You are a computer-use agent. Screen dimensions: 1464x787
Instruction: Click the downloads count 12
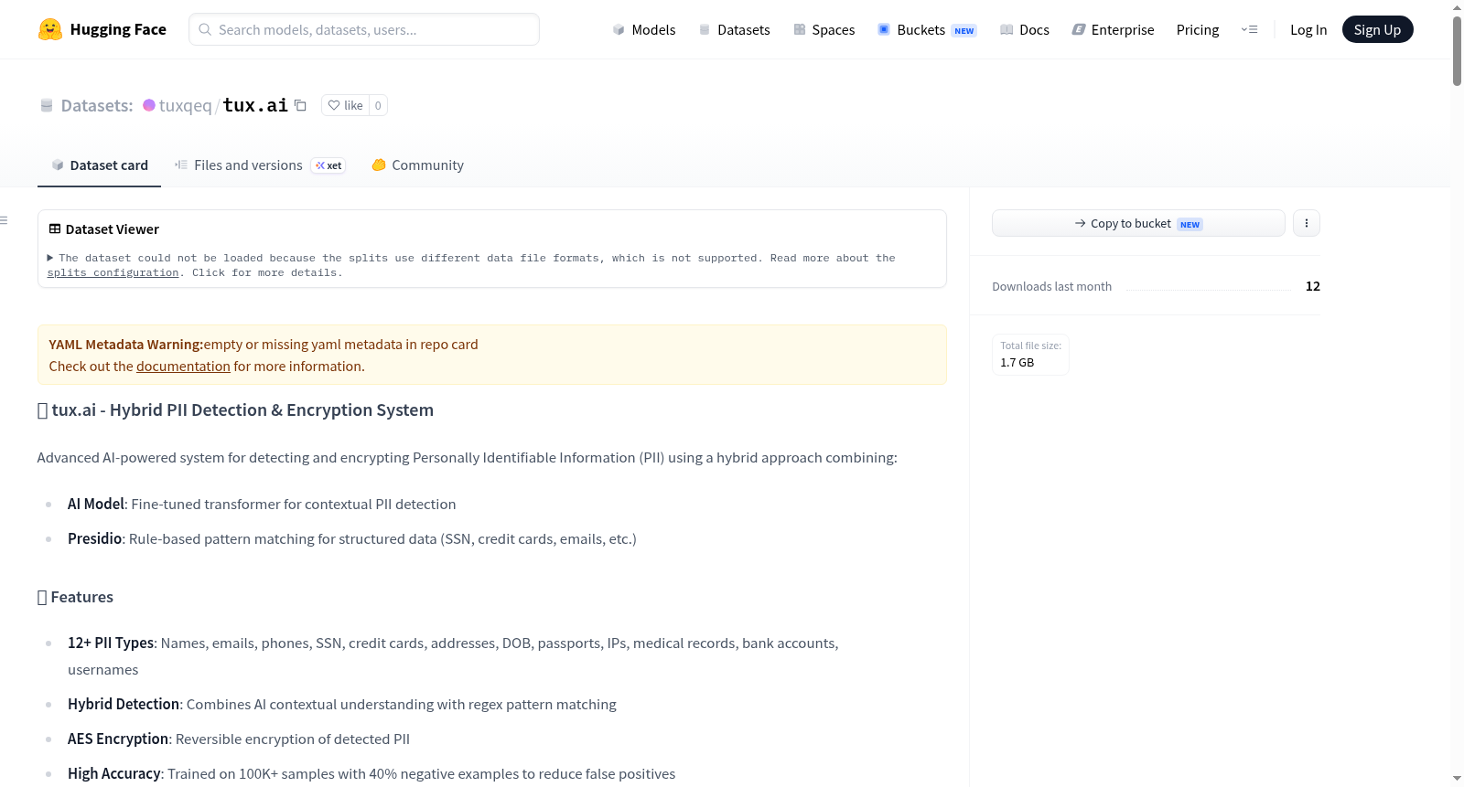[x=1313, y=287]
